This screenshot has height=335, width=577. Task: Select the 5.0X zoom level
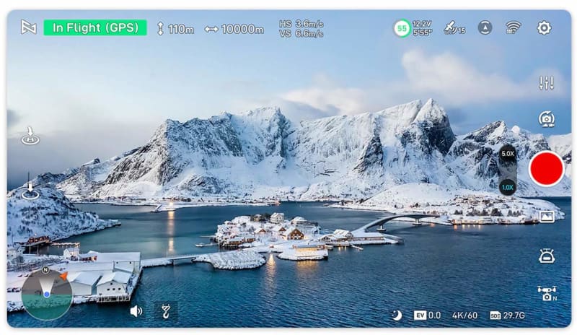[x=508, y=154]
